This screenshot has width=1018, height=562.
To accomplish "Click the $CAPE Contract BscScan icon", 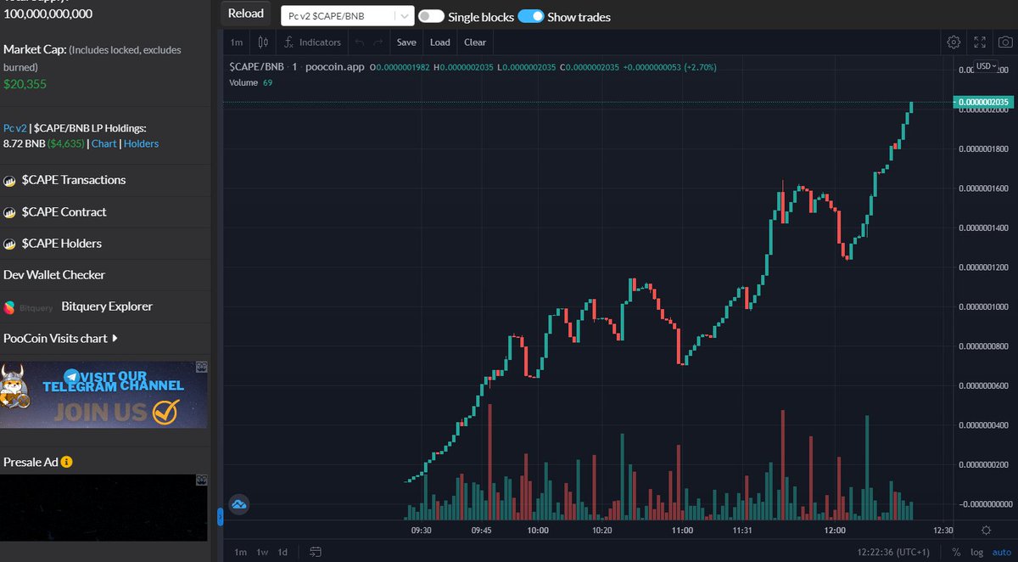I will point(9,212).
